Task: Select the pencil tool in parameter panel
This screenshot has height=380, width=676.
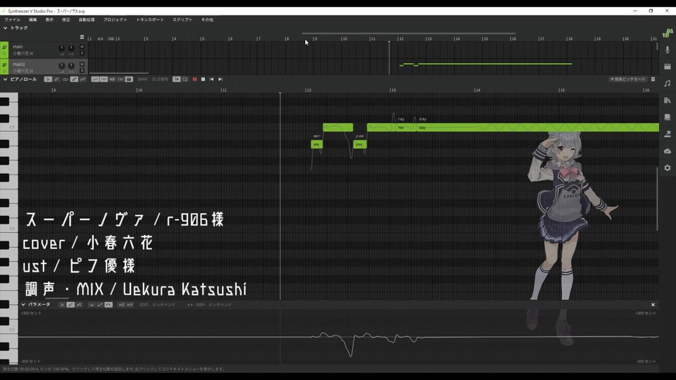Action: pos(70,305)
